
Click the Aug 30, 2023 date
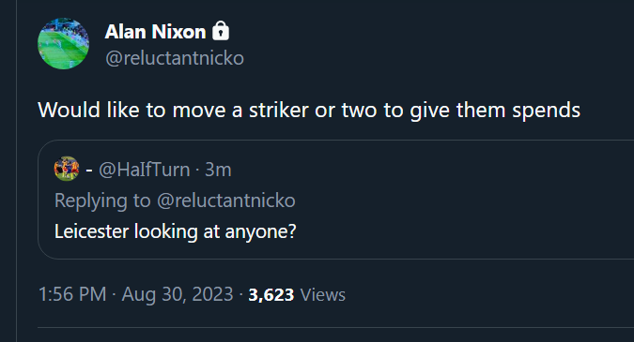tap(178, 294)
